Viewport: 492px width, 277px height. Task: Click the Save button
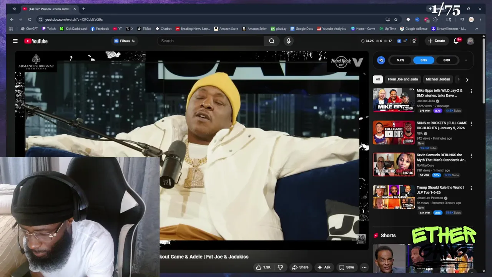[346, 267]
